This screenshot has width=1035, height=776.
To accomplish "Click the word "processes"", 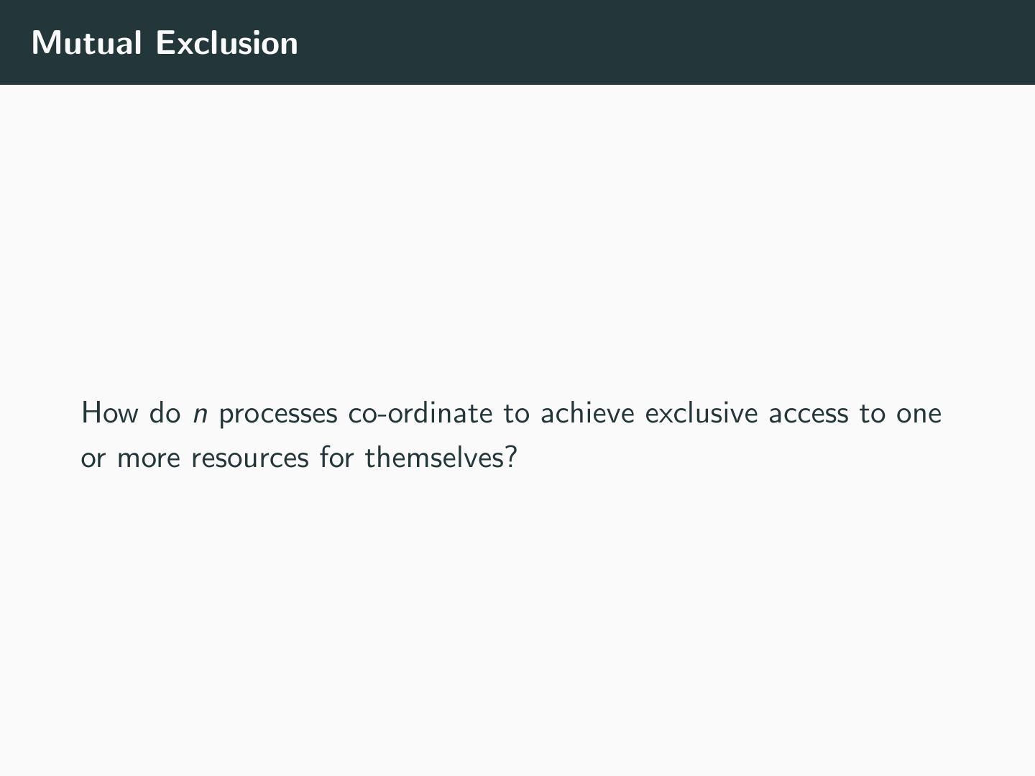I will [x=277, y=415].
